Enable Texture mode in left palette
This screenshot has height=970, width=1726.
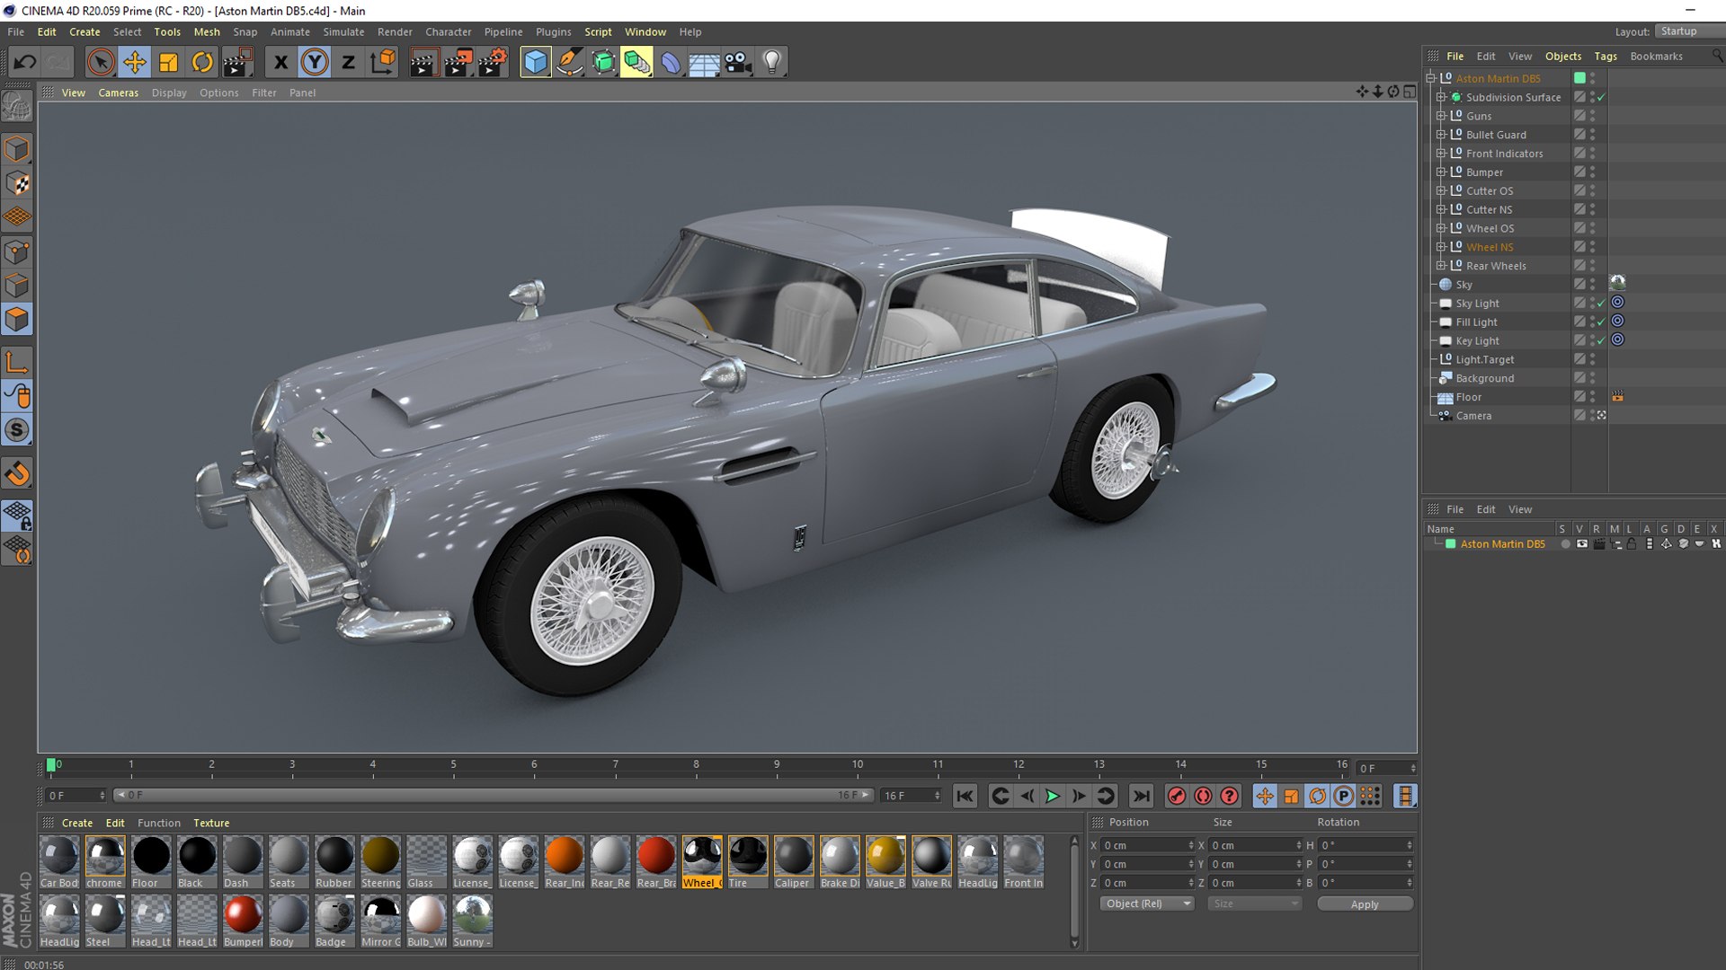click(17, 183)
